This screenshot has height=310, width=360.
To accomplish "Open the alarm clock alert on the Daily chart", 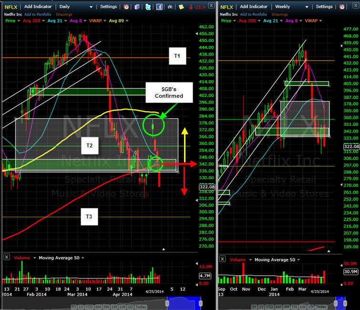I will click(x=126, y=7).
